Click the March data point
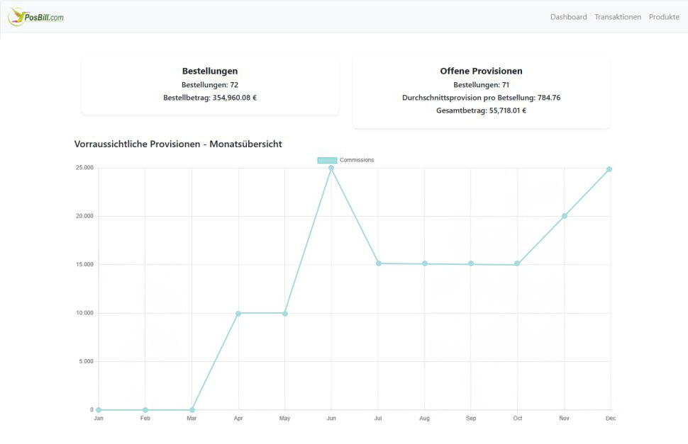This screenshot has width=688, height=444. point(192,410)
